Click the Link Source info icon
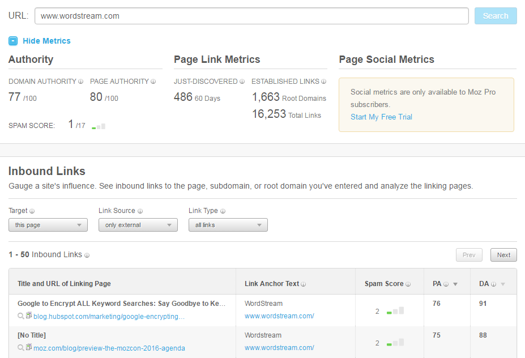This screenshot has width=525, height=358. coord(140,211)
